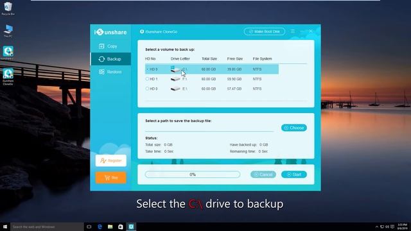Open the action center tray icon

tap(392, 227)
